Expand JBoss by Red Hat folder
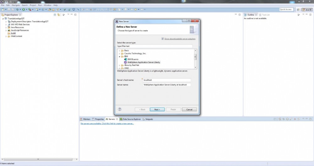Image resolution: width=314 pixels, height=166 pixels. click(120, 65)
